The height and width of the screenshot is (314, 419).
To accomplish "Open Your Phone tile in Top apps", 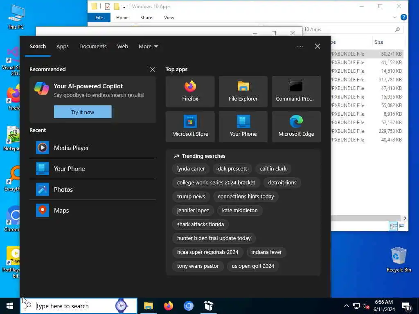I will click(x=243, y=127).
